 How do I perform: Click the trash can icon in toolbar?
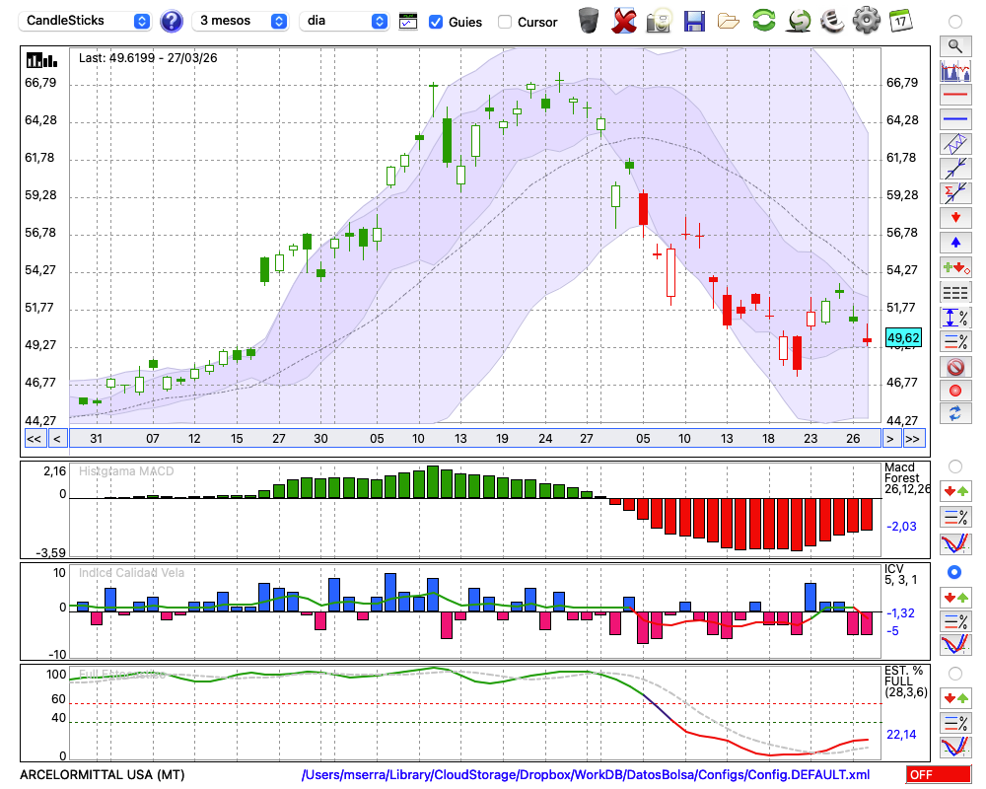coord(588,21)
